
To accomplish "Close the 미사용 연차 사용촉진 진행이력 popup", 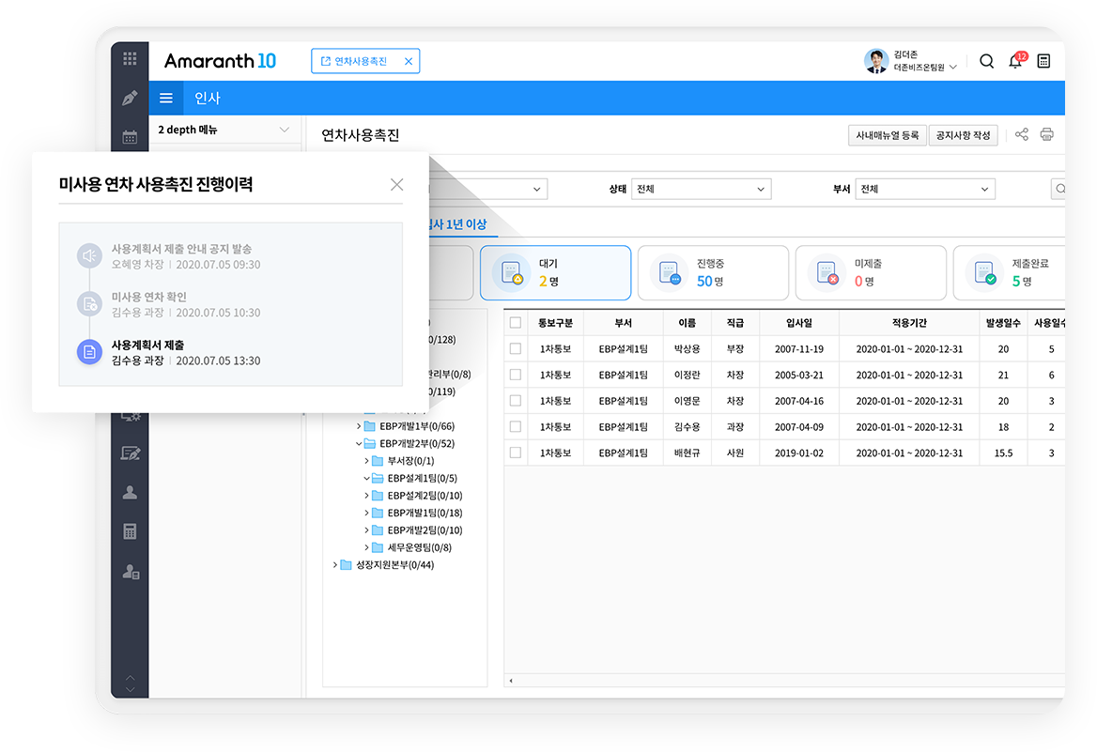I will point(396,185).
